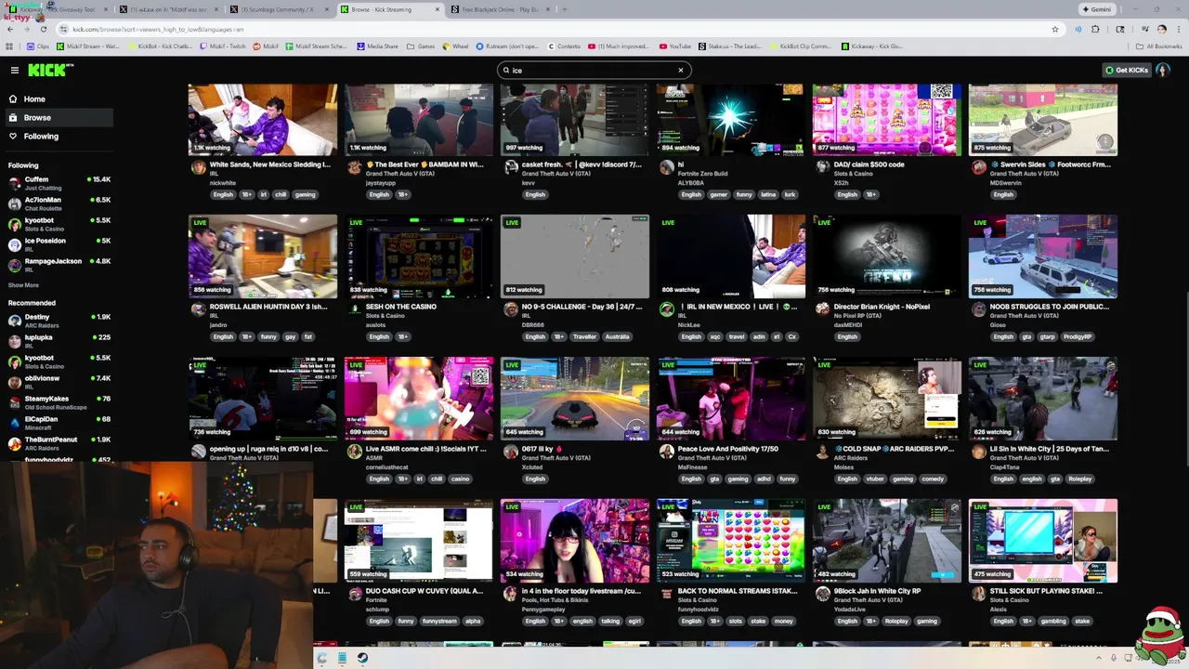Click the latina tag under the hi stream

point(768,195)
